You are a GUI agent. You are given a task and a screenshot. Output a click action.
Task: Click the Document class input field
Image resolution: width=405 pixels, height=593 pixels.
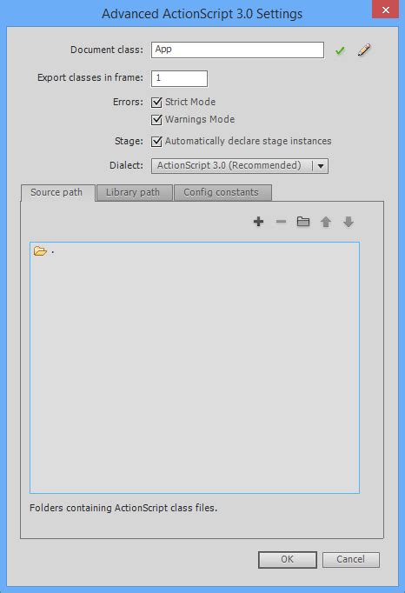tap(237, 50)
